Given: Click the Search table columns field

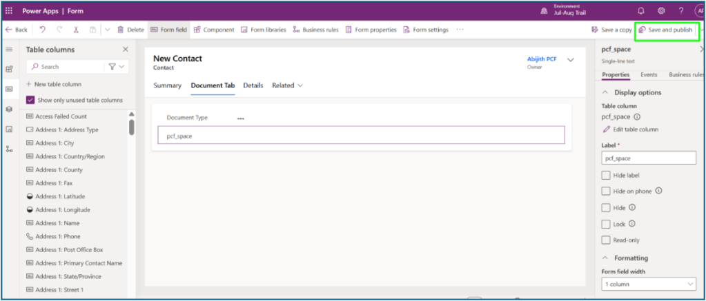Looking at the screenshot, I should [x=66, y=67].
